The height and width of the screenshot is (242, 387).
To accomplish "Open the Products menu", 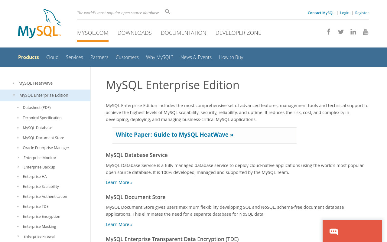I will pyautogui.click(x=28, y=57).
